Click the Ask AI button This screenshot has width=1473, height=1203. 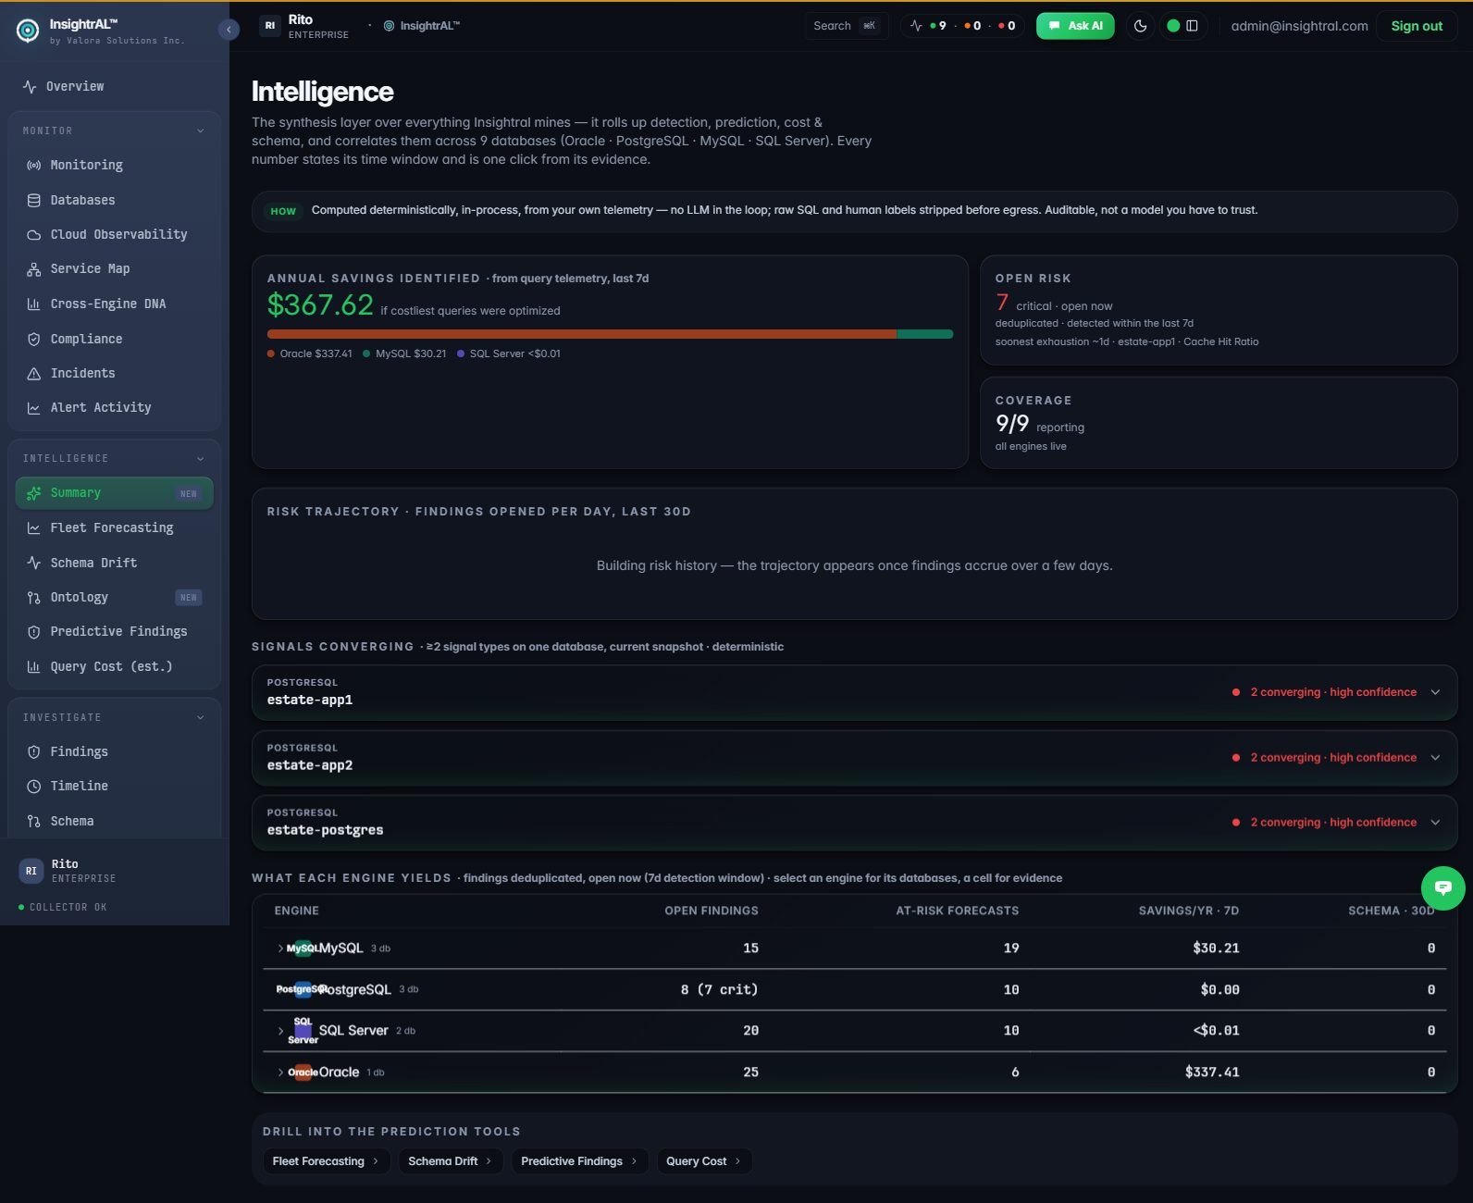coord(1075,26)
